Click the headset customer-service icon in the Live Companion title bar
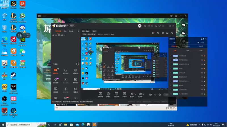Screen dimensions: 227x127 tap(145, 26)
